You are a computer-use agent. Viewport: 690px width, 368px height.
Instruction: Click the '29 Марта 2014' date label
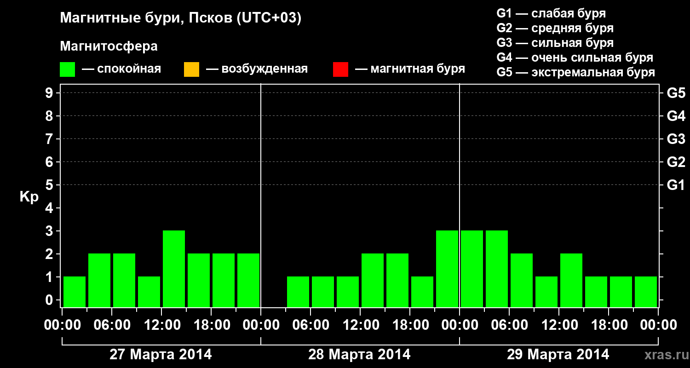coord(558,354)
